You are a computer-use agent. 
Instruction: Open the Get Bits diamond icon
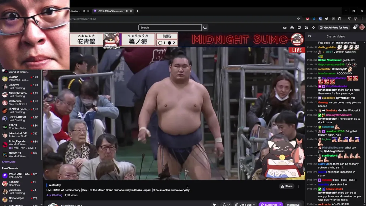tap(313, 27)
